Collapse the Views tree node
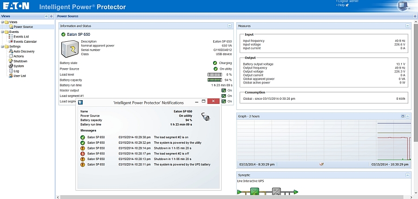Viewport: 418px width, 199px height. coord(2,22)
